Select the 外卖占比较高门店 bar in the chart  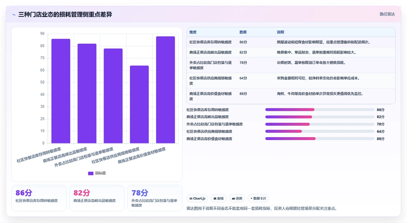coord(113,96)
